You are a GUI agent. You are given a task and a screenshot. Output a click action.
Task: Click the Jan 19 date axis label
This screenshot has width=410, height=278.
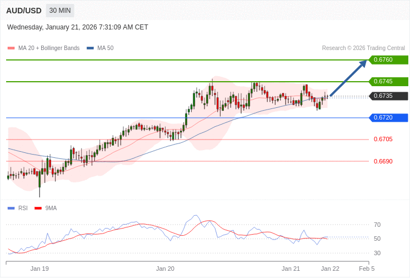click(x=39, y=269)
